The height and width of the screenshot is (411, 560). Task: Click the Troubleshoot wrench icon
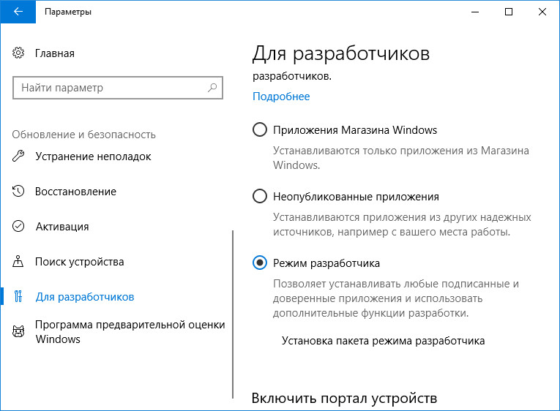[x=18, y=157]
